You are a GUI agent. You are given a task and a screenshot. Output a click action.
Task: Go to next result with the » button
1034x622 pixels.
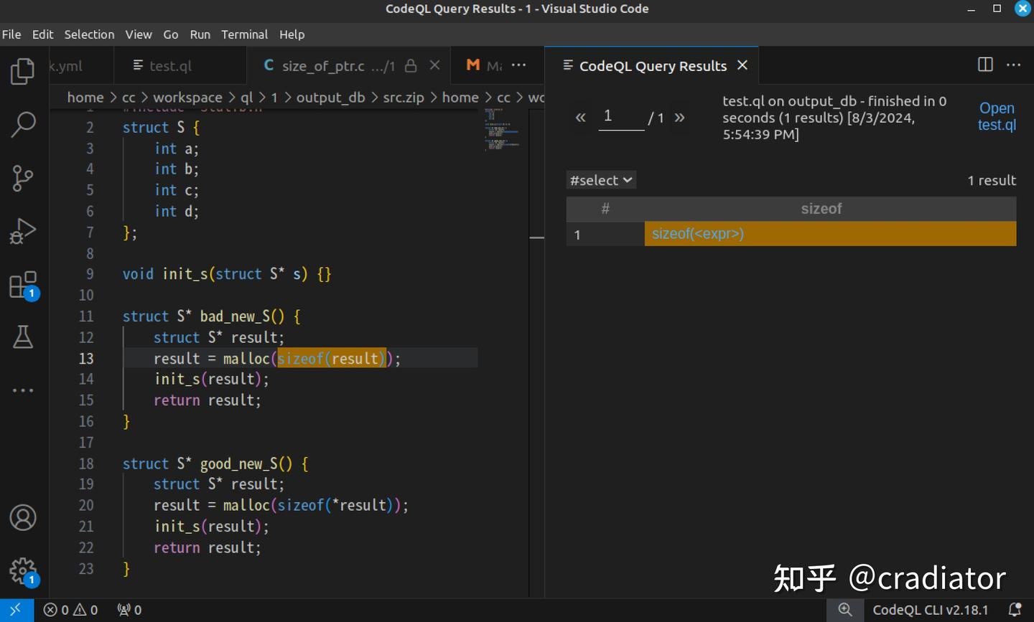click(679, 117)
